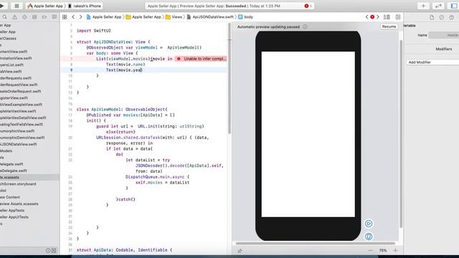Go forward in editor history
The height and width of the screenshot is (258, 459).
(x=81, y=17)
